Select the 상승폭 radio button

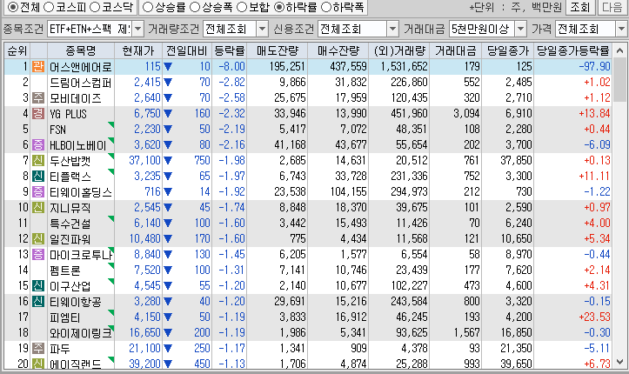pyautogui.click(x=194, y=7)
